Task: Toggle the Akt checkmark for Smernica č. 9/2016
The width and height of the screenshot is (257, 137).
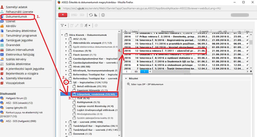Action: [247, 40]
